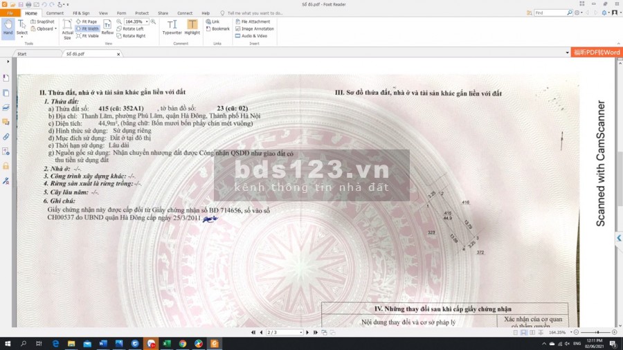Add a Bookmark
The image size is (623, 350).
click(x=218, y=29)
